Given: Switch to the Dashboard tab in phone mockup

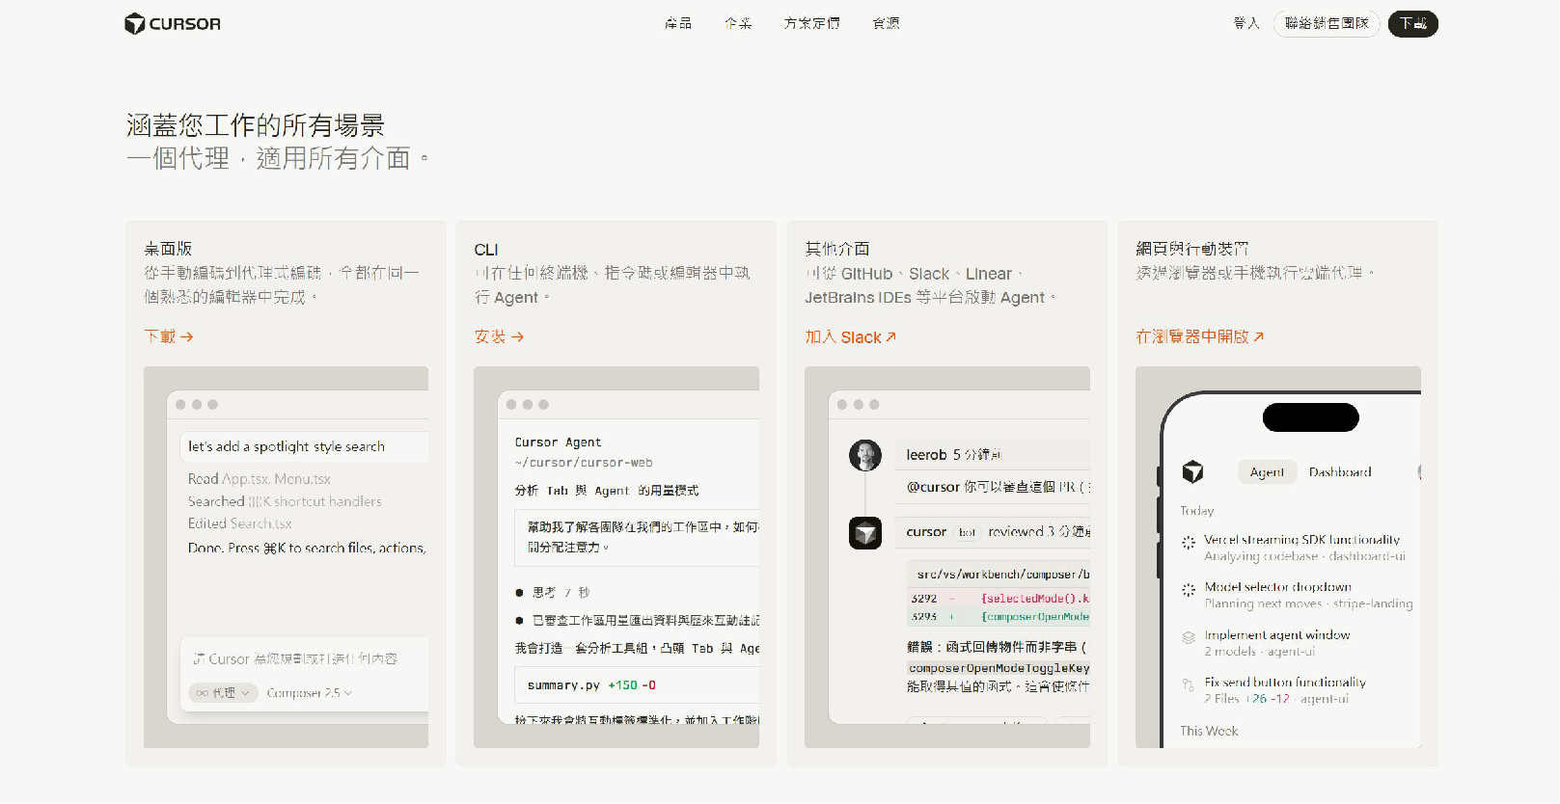Looking at the screenshot, I should [1340, 472].
